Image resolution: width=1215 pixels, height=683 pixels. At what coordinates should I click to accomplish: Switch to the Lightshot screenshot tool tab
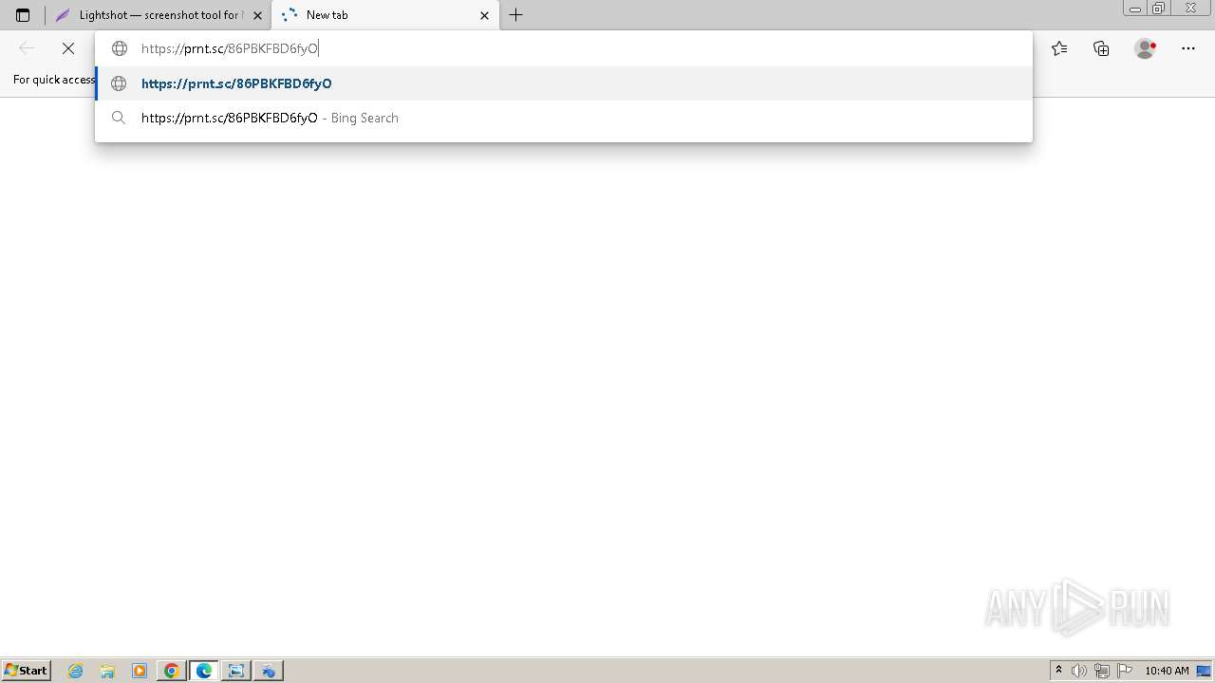pyautogui.click(x=158, y=15)
